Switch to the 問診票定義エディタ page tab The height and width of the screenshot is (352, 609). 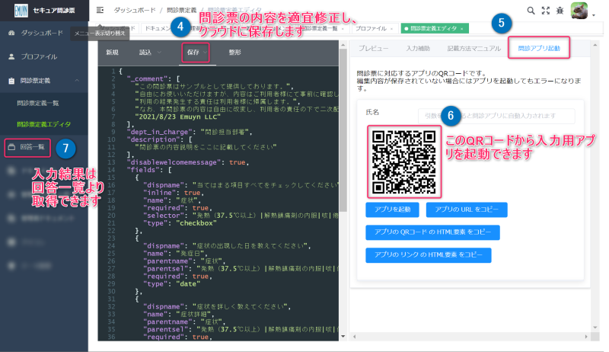[x=433, y=28]
